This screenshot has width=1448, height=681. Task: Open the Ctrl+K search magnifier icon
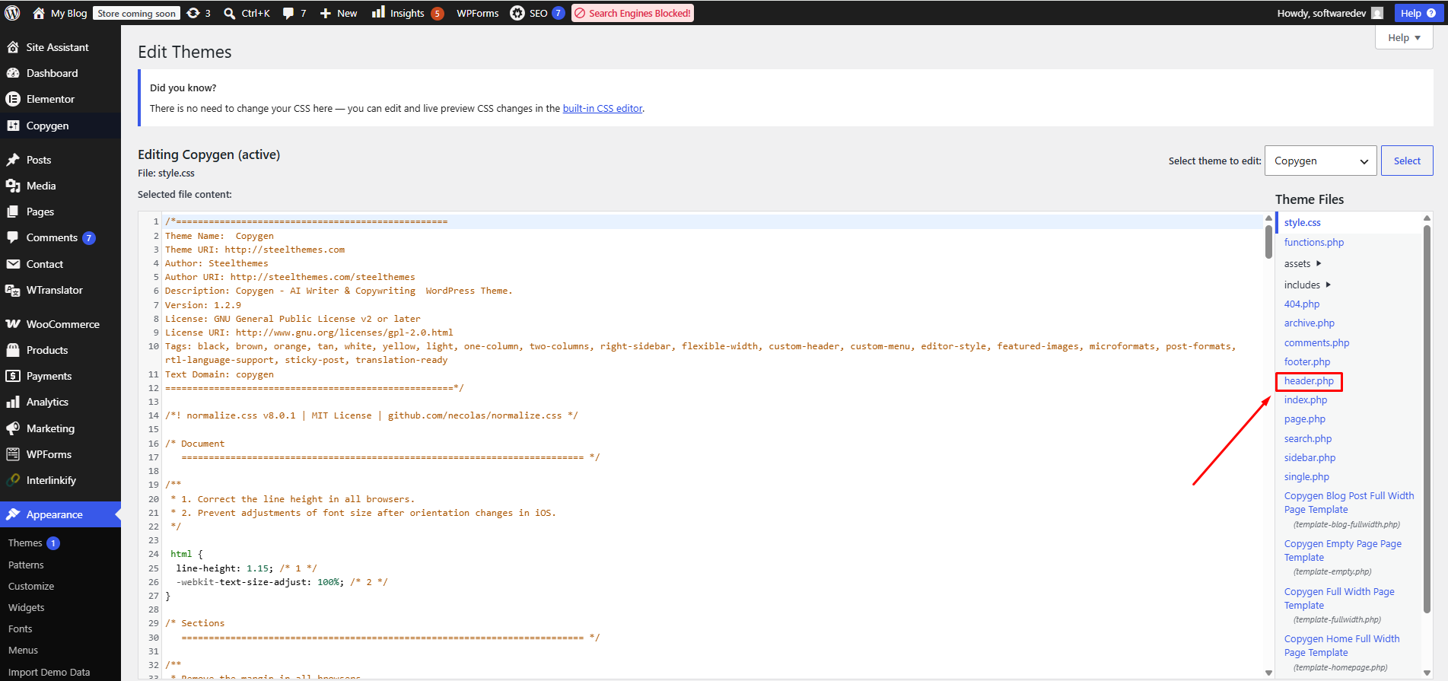tap(229, 13)
